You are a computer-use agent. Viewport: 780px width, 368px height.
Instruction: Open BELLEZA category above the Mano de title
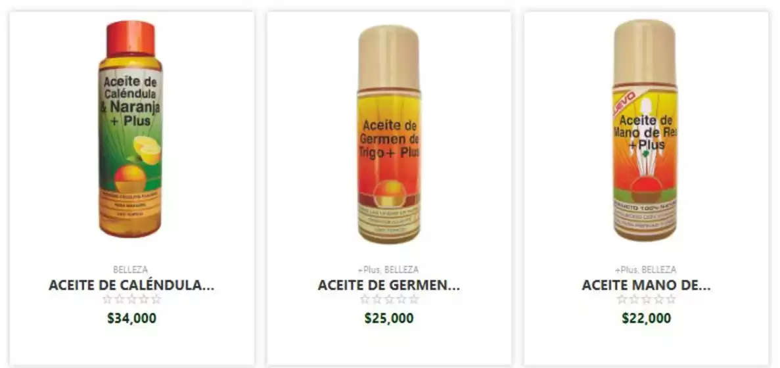[658, 269]
